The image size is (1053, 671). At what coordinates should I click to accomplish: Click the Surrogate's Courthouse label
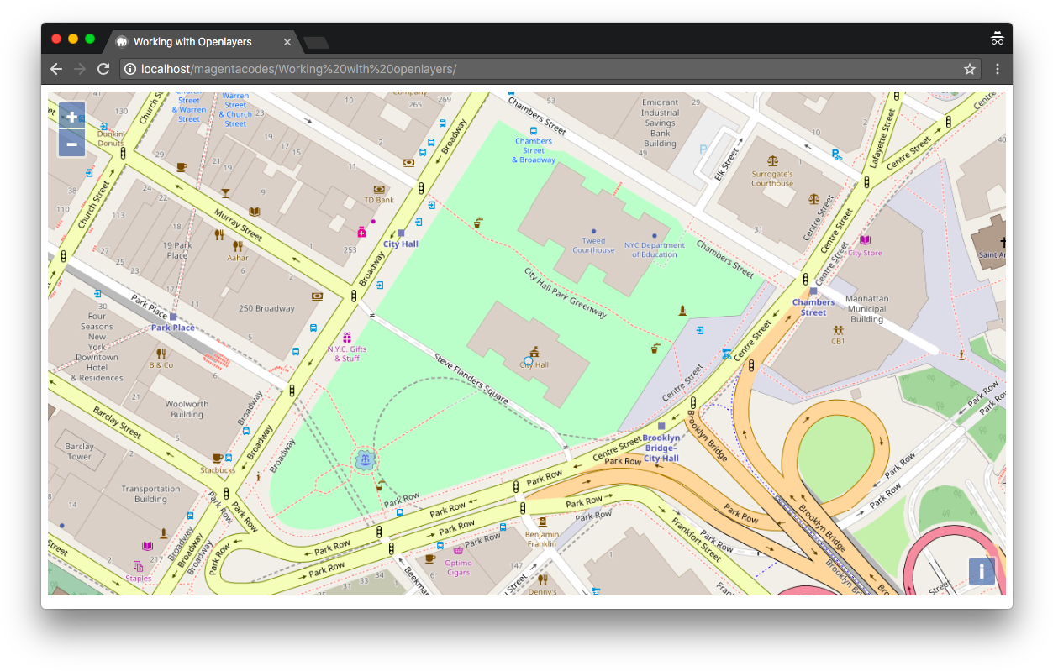772,179
